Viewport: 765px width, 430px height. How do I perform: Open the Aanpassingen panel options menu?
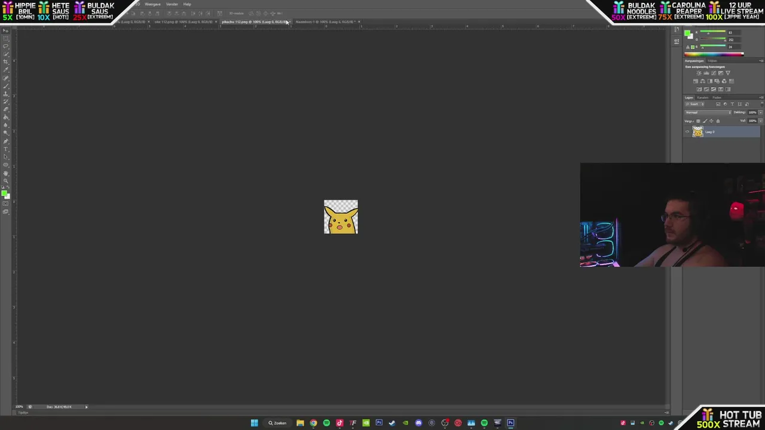[761, 61]
